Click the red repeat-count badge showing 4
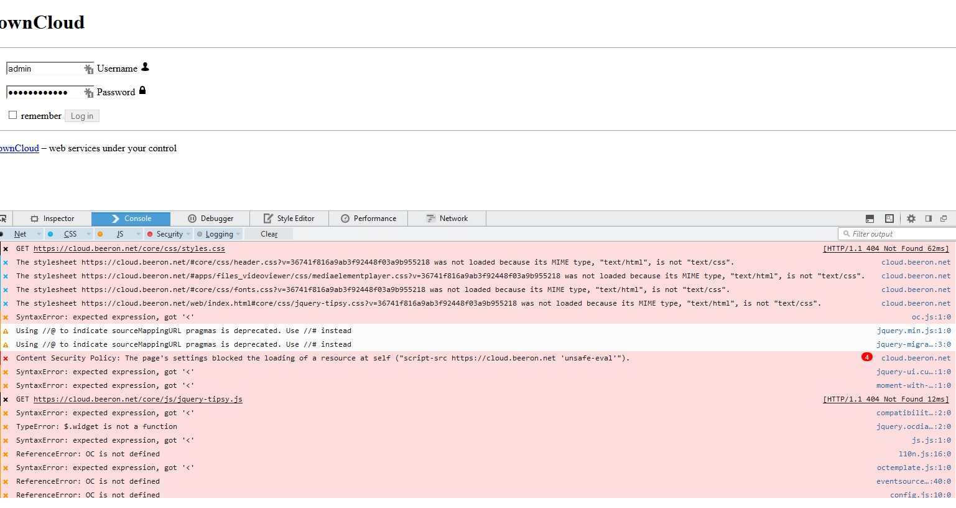 tap(867, 357)
